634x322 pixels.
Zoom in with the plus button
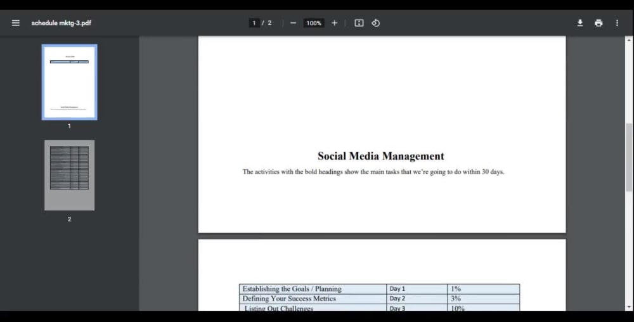[x=334, y=23]
